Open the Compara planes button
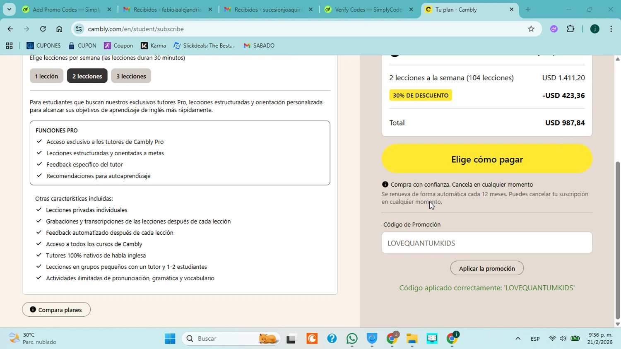The image size is (621, 349). click(x=56, y=310)
